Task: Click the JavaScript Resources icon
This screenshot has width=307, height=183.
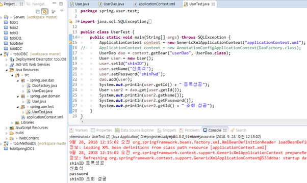Action: tap(12, 128)
